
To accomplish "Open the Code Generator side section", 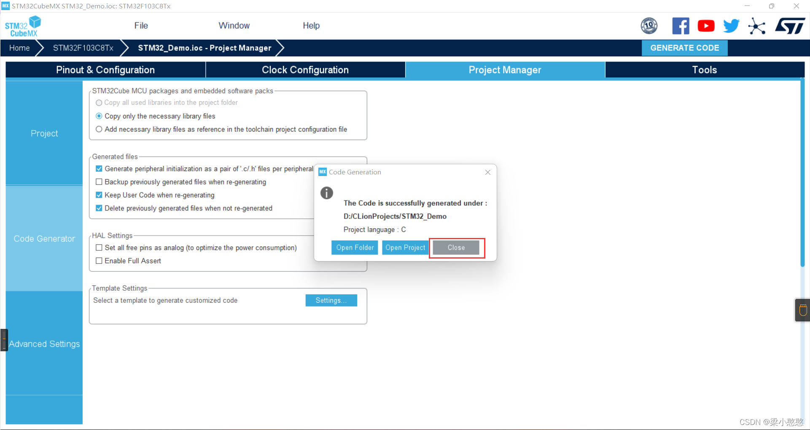I will (44, 238).
